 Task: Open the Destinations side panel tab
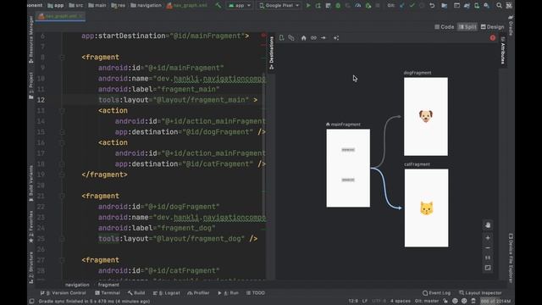point(271,53)
